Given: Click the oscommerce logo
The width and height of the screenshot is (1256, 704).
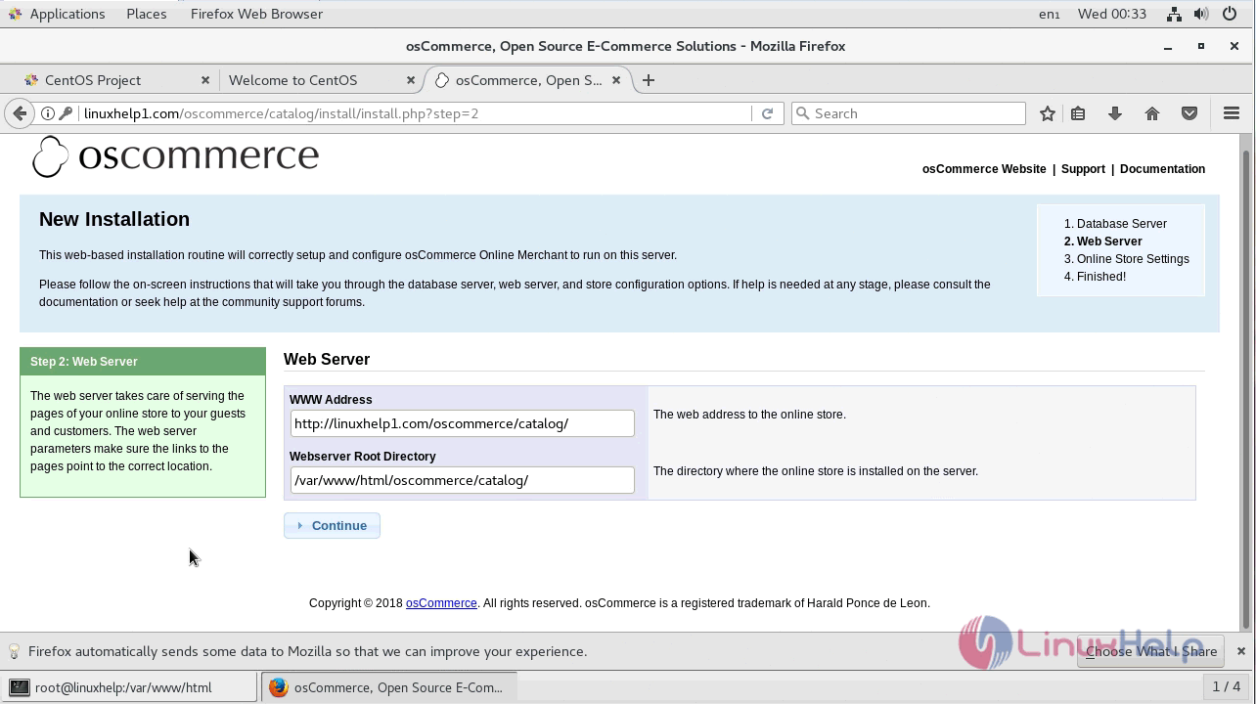Looking at the screenshot, I should pos(176,155).
